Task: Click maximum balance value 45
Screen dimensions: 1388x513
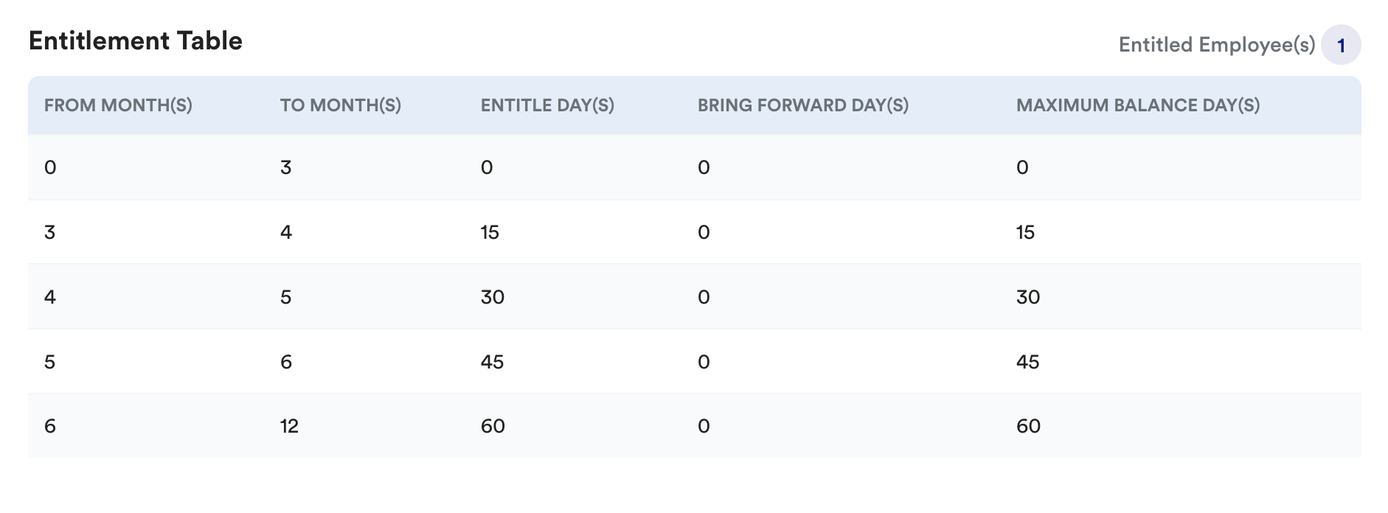Action: point(1028,362)
